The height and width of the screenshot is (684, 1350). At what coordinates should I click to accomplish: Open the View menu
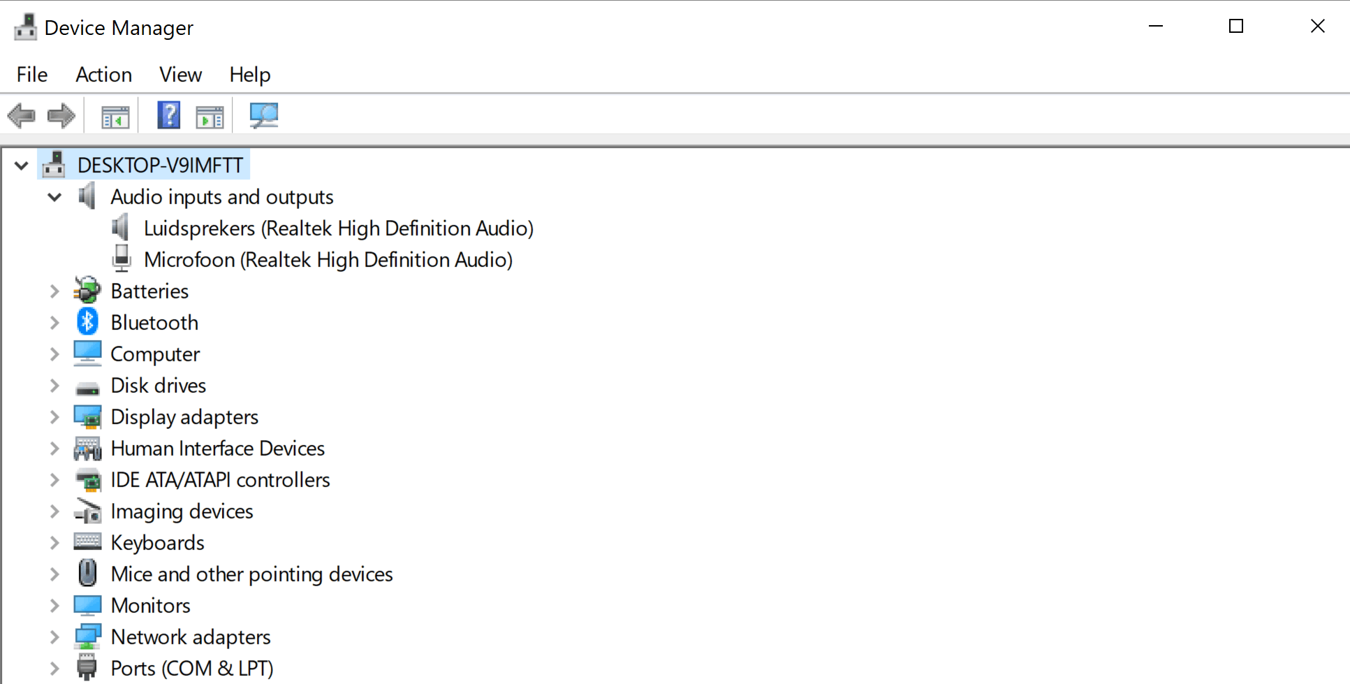tap(180, 75)
